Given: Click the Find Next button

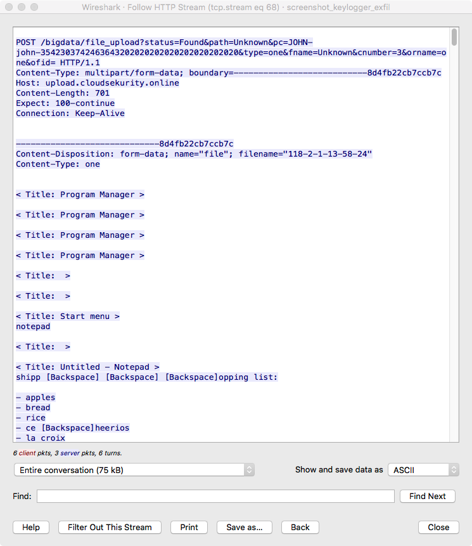Looking at the screenshot, I should (x=428, y=496).
